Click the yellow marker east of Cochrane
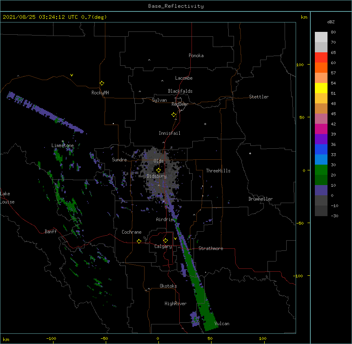The height and width of the screenshot is (344, 352). pyautogui.click(x=139, y=241)
